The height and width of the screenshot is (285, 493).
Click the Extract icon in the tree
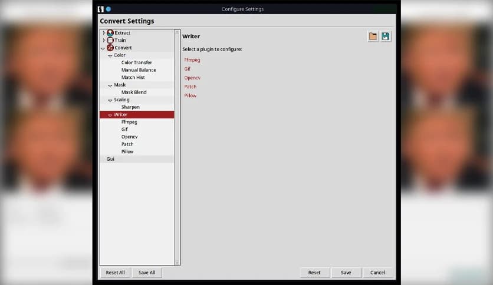pos(110,32)
